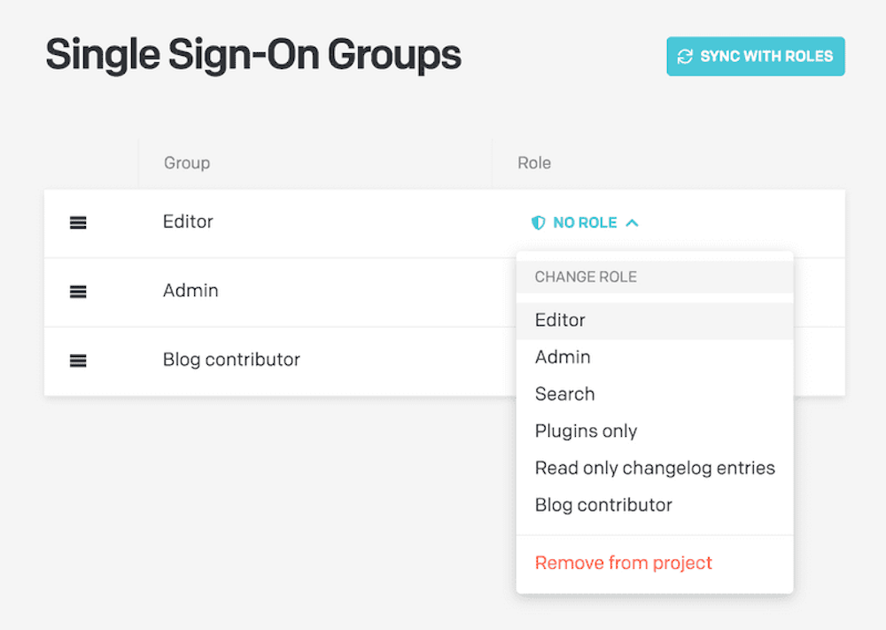This screenshot has height=630, width=886.
Task: Click the Group column header
Action: 187,163
